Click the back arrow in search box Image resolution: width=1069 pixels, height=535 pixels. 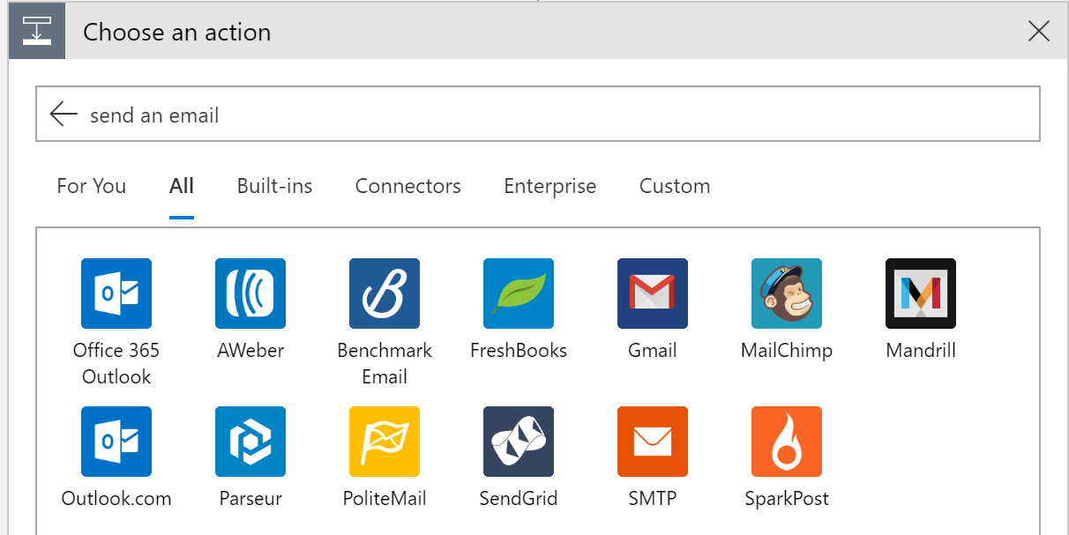tap(64, 114)
